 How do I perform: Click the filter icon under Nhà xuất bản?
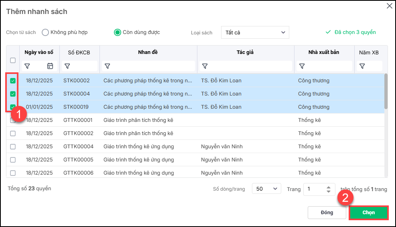(302, 66)
